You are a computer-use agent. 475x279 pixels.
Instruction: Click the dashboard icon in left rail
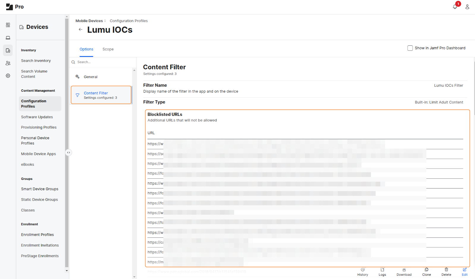click(x=8, y=25)
